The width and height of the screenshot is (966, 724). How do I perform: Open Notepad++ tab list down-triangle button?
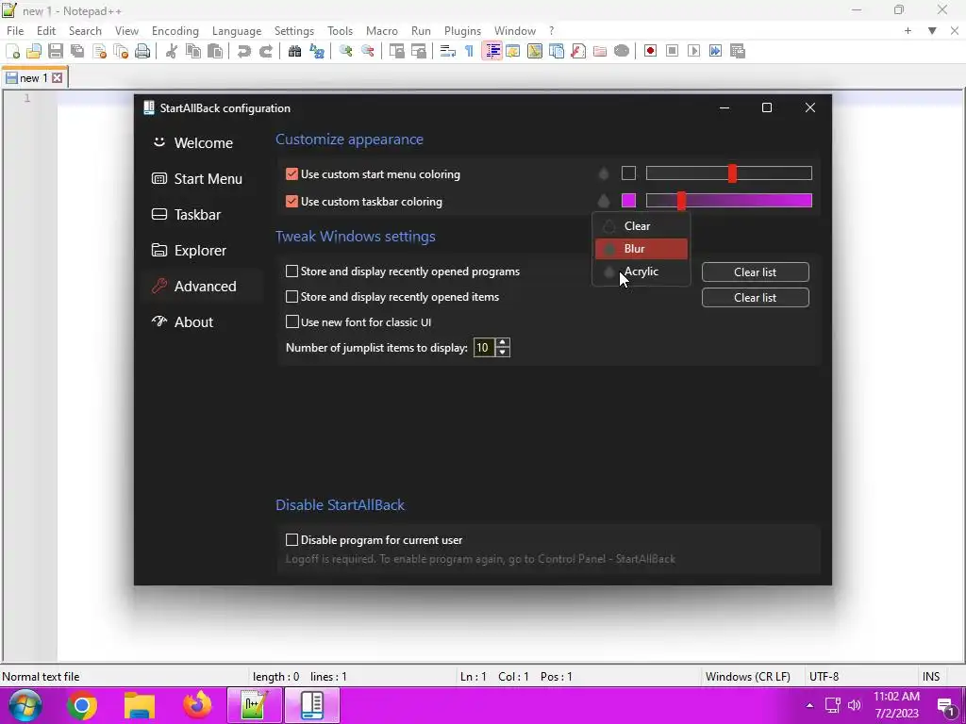(932, 31)
